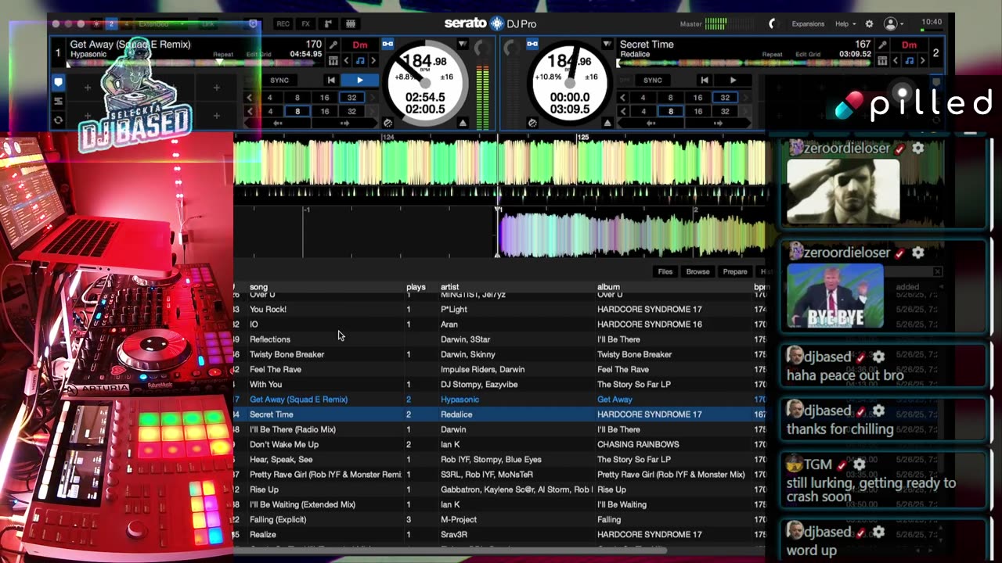Shift deck 1 key up
The width and height of the screenshot is (1002, 563).
(x=373, y=60)
